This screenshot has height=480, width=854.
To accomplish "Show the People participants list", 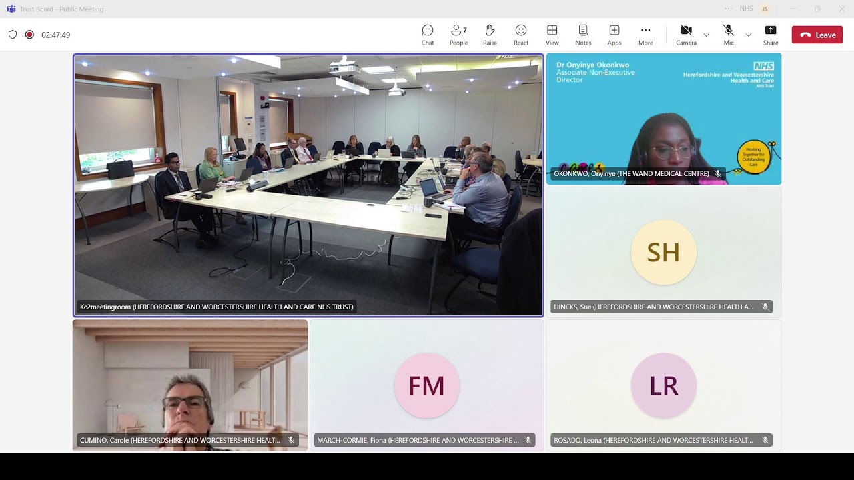I will (459, 35).
